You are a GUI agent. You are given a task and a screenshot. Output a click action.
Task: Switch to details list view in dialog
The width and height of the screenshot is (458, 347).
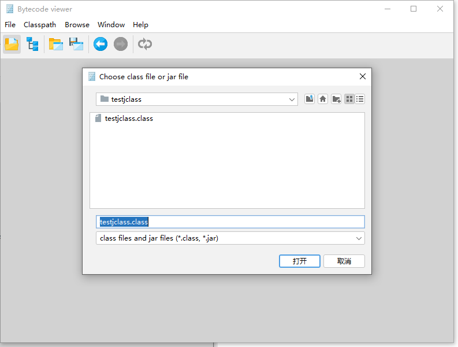coord(360,99)
